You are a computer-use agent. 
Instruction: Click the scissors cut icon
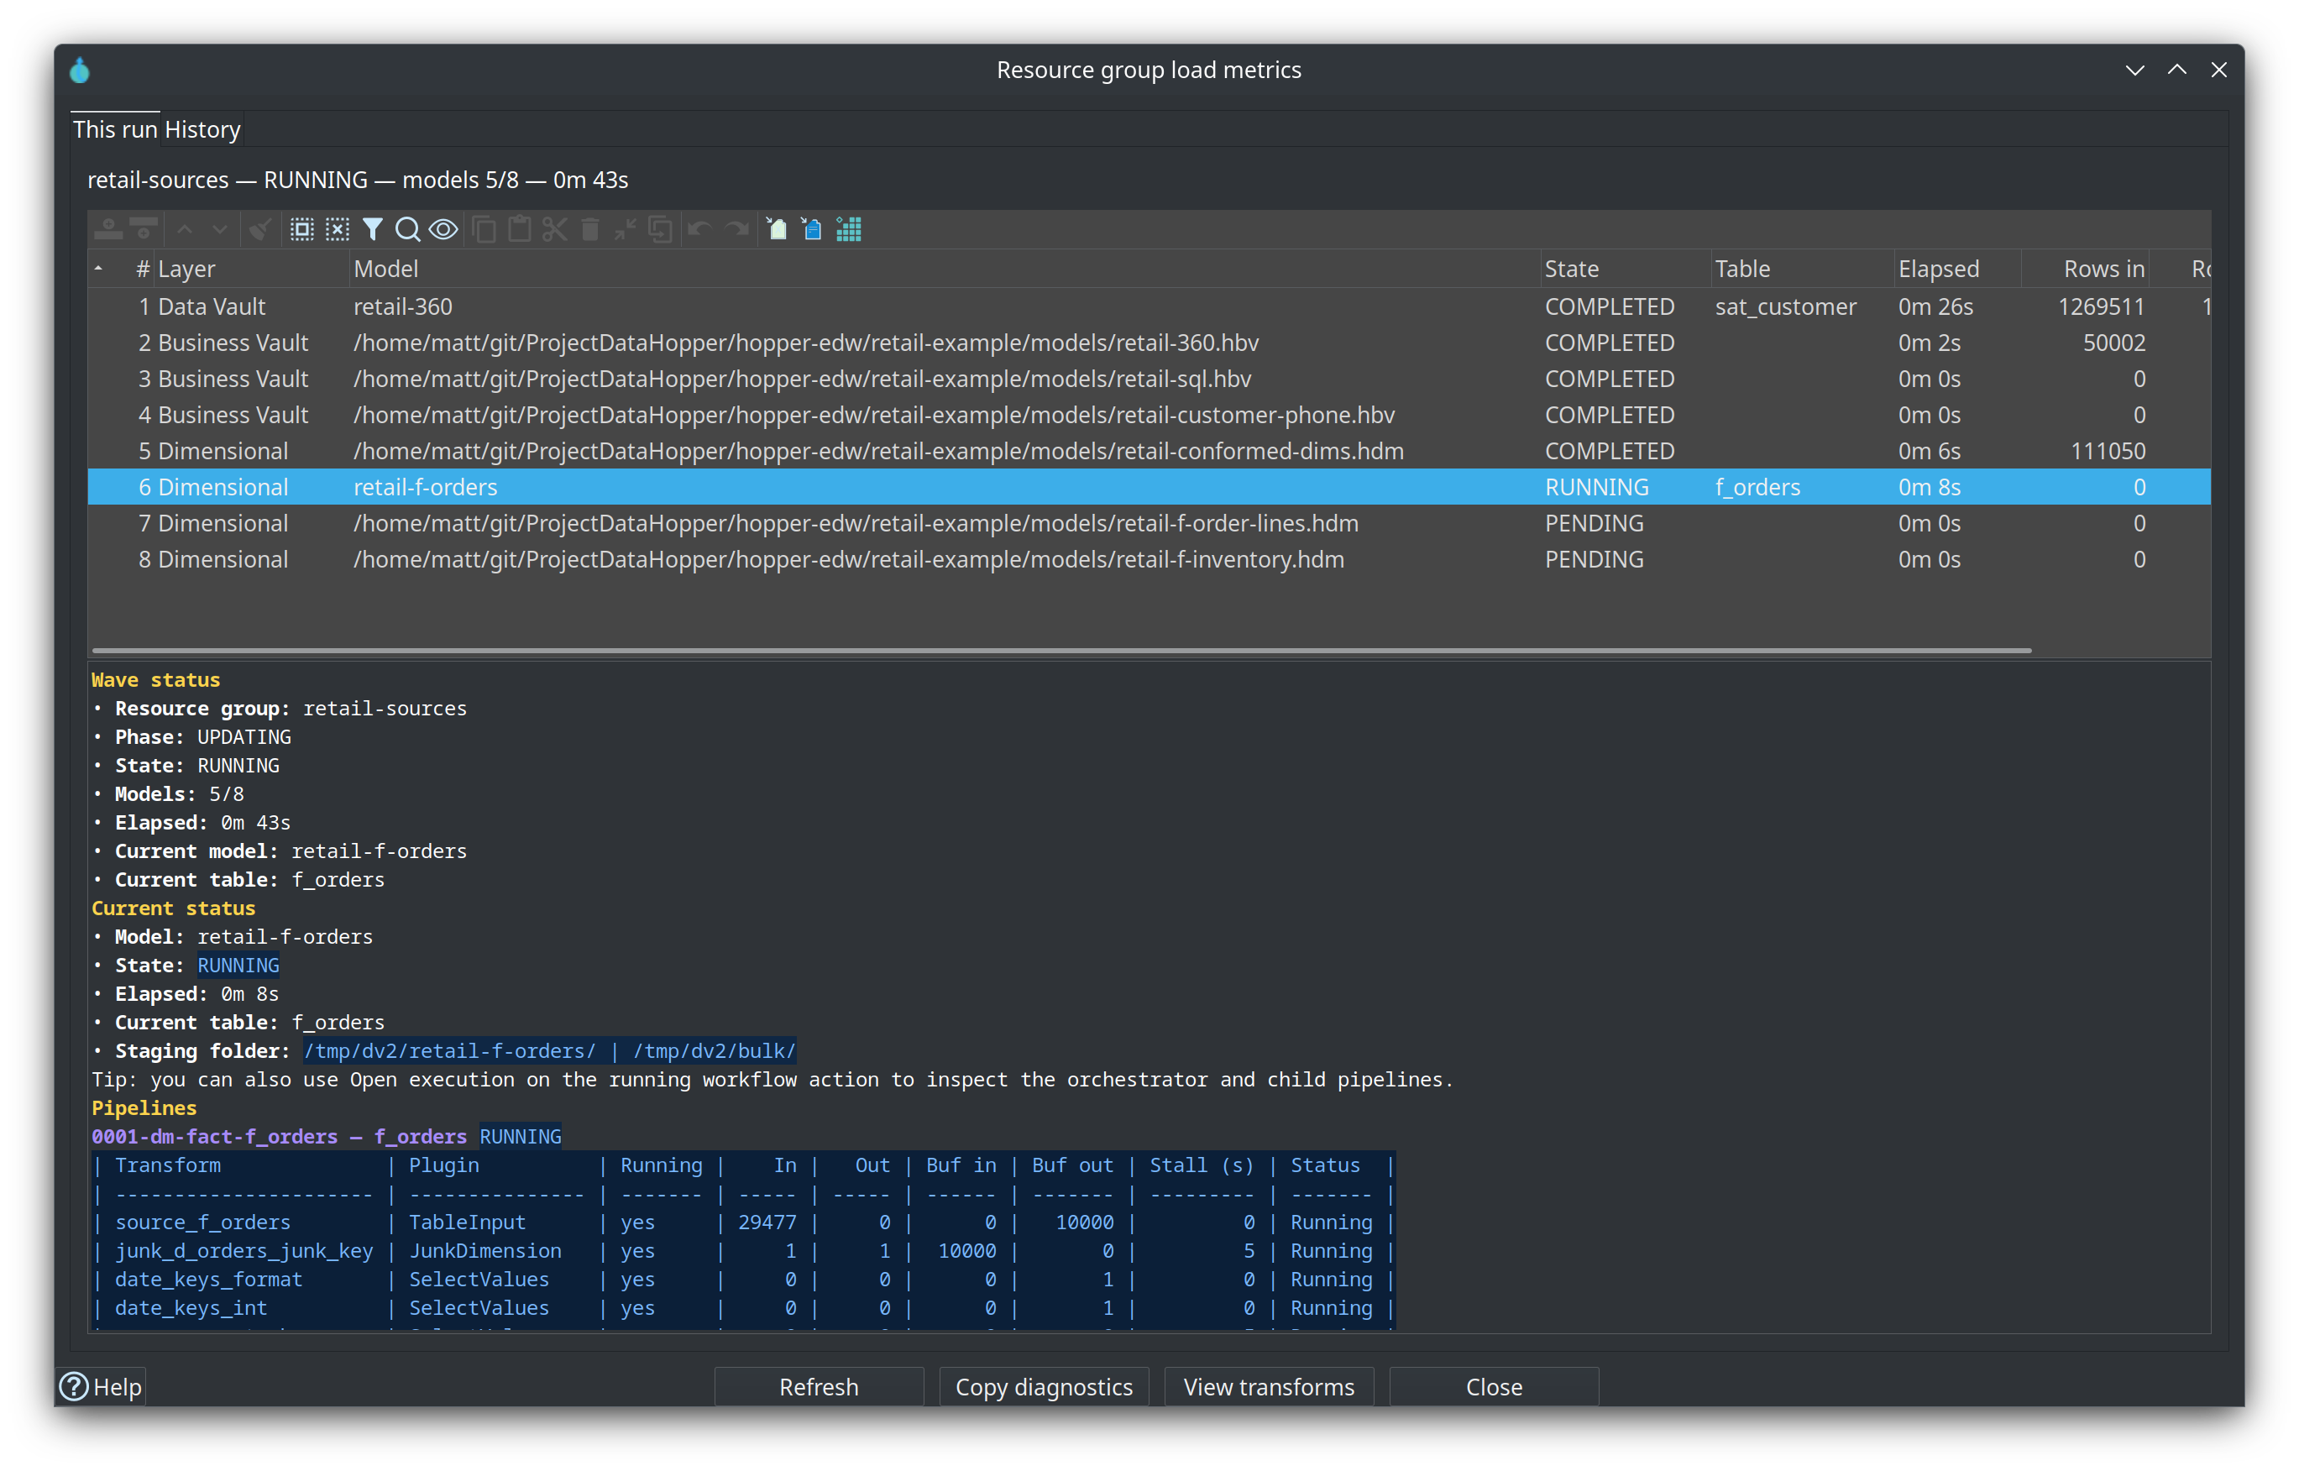555,229
